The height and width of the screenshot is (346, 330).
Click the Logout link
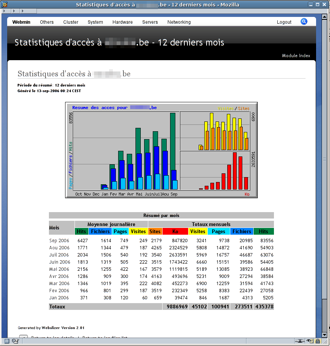click(284, 22)
